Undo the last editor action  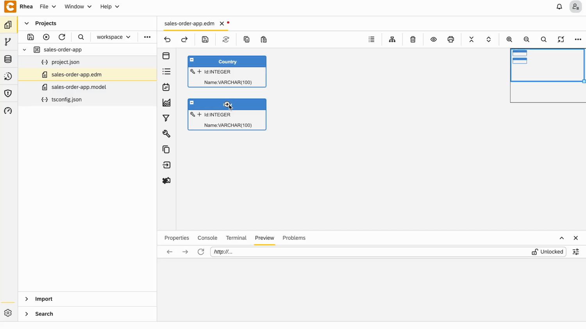pyautogui.click(x=167, y=39)
